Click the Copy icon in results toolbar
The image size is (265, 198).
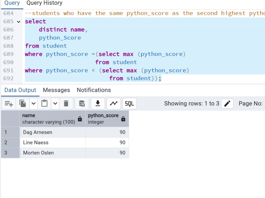tap(23, 103)
